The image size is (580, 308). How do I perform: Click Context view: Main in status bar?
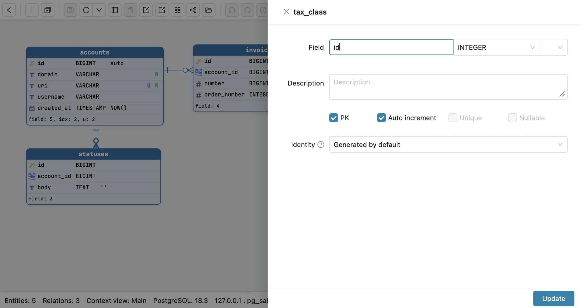116,301
